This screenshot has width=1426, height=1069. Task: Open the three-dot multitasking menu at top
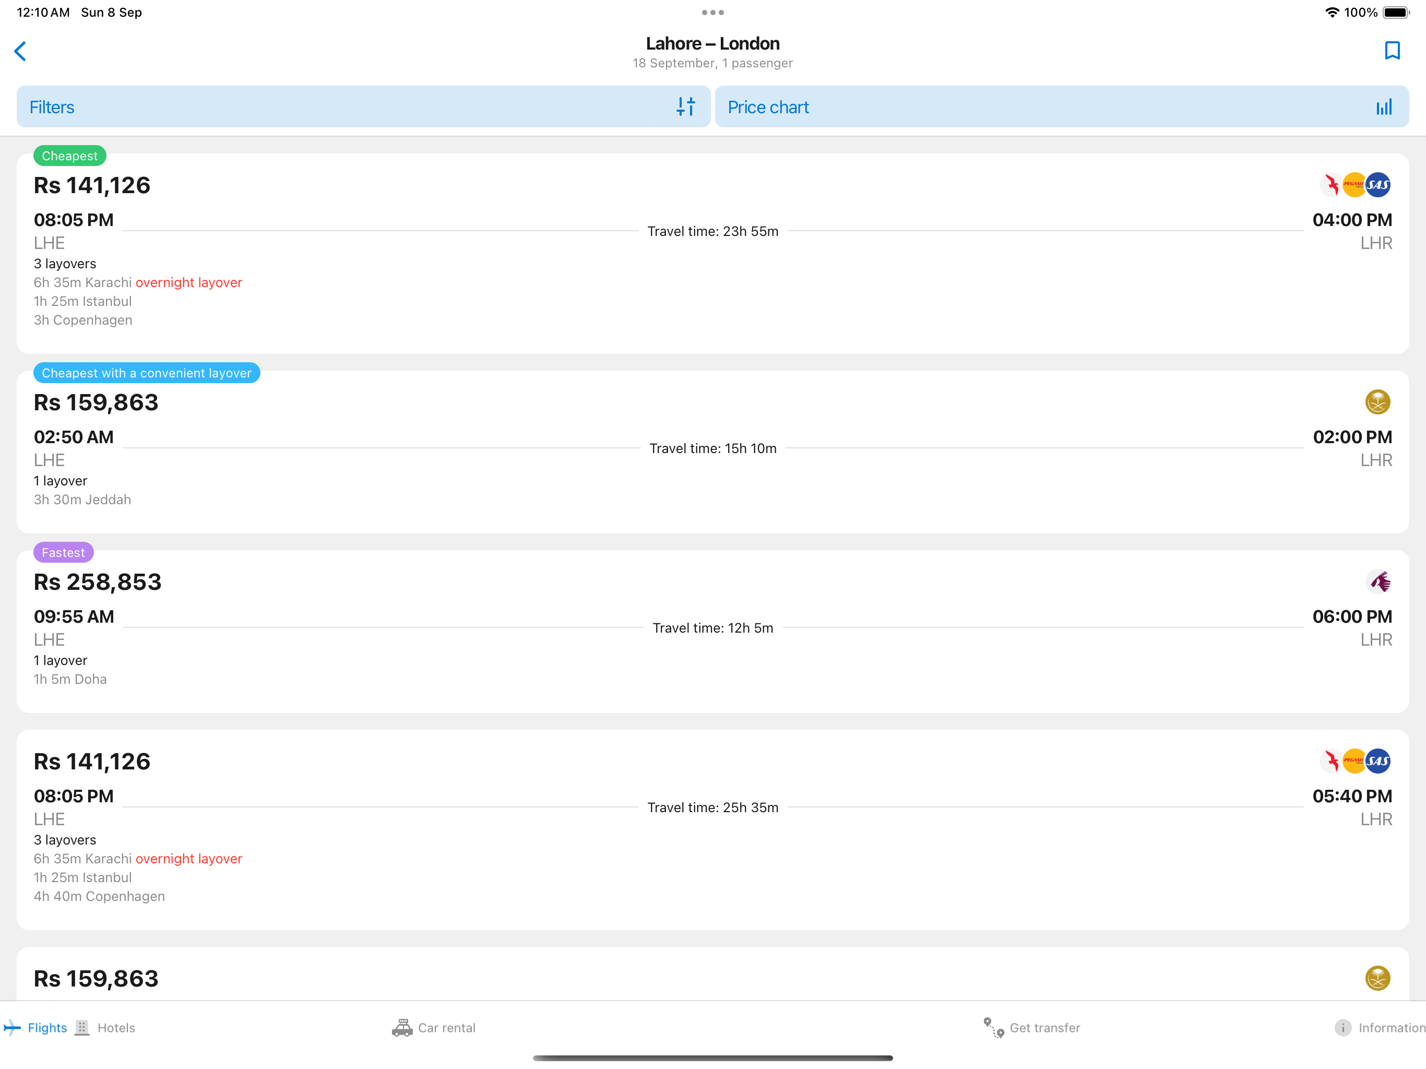[713, 12]
